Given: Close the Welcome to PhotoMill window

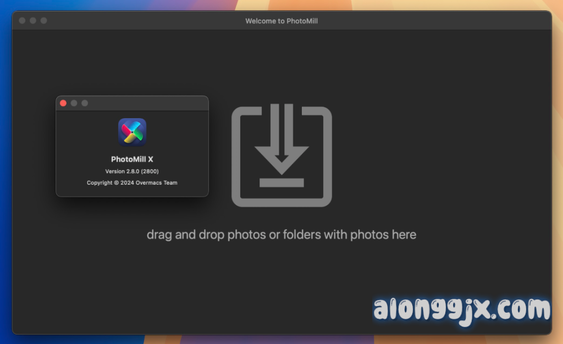Looking at the screenshot, I should click(21, 21).
